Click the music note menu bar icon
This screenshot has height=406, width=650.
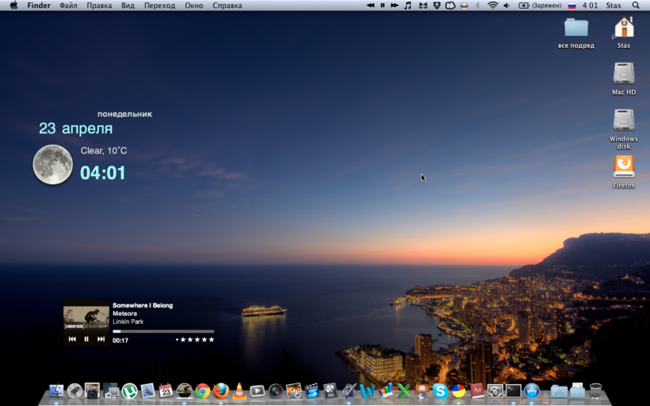pyautogui.click(x=408, y=6)
